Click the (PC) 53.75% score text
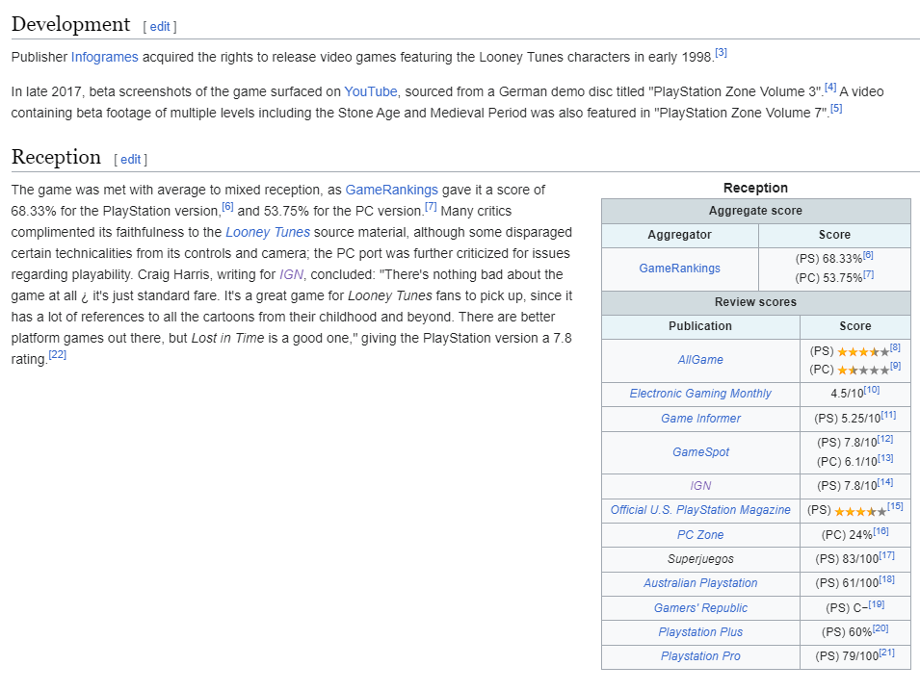The height and width of the screenshot is (691, 920). tap(828, 278)
